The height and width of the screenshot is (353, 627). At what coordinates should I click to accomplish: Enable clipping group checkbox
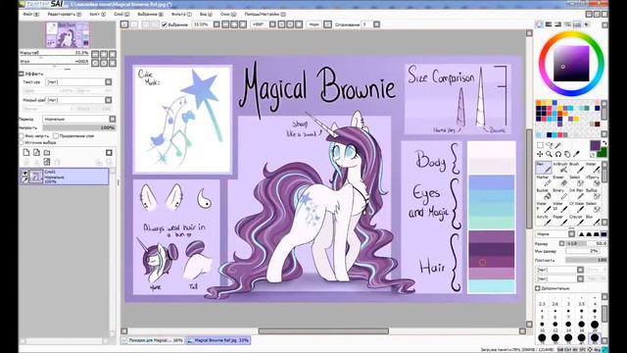[56, 136]
